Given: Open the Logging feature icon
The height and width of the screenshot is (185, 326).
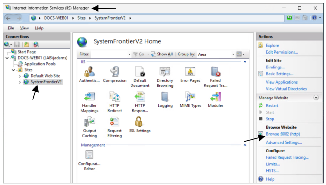Looking at the screenshot, I should pos(165,97).
